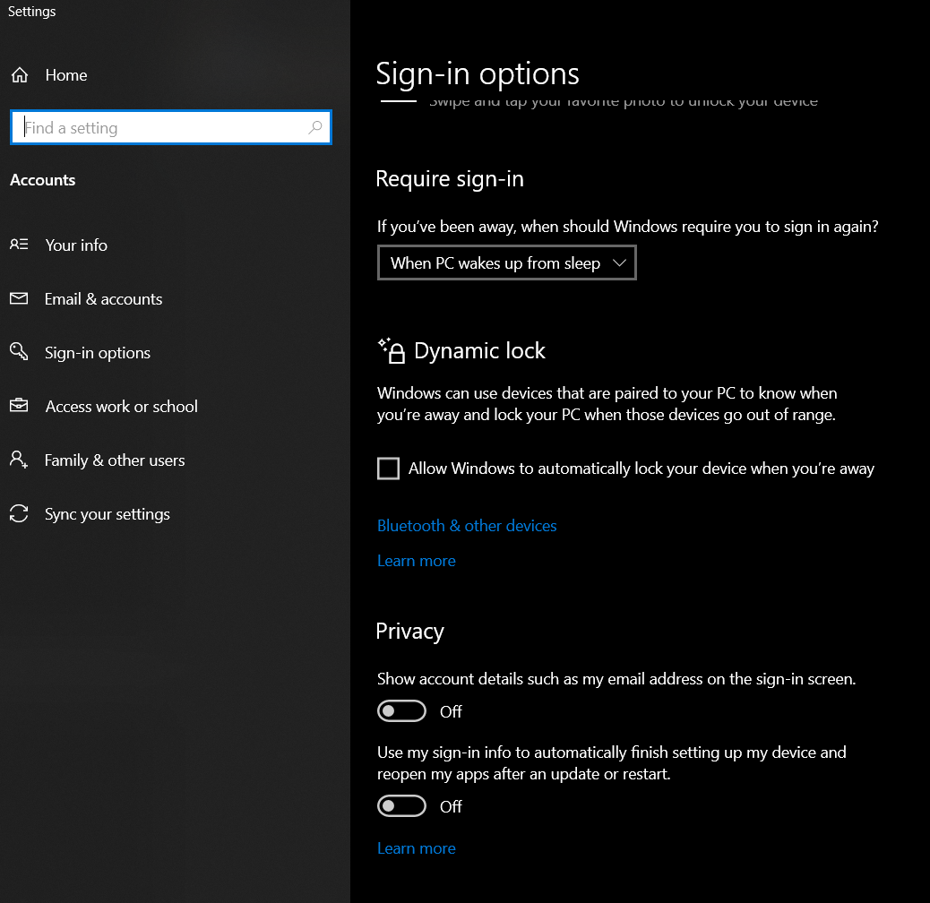930x903 pixels.
Task: Navigate to Home from the sidebar
Action: tap(65, 75)
